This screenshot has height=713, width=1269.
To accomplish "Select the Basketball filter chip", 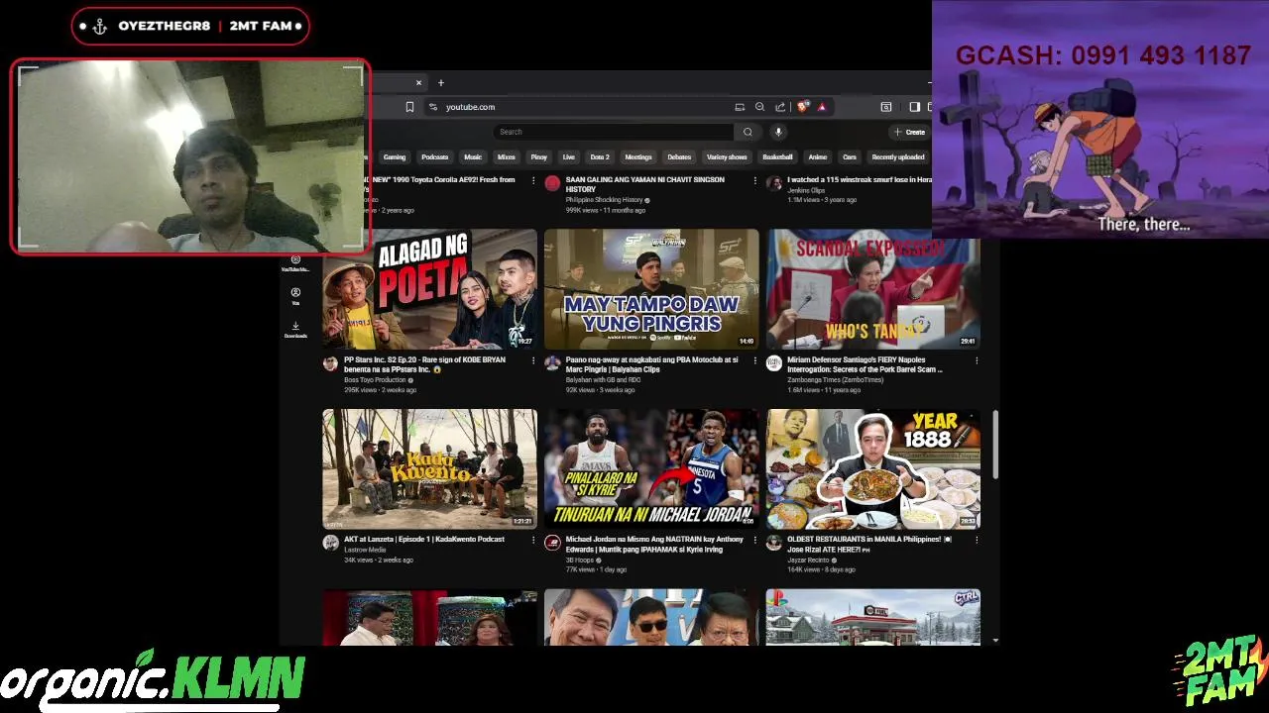I will coord(777,157).
